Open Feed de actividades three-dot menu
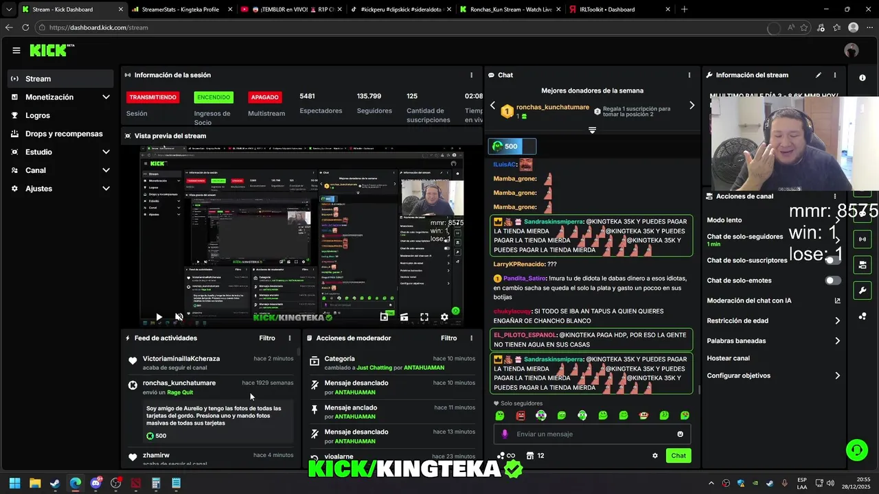This screenshot has width=879, height=494. click(290, 338)
